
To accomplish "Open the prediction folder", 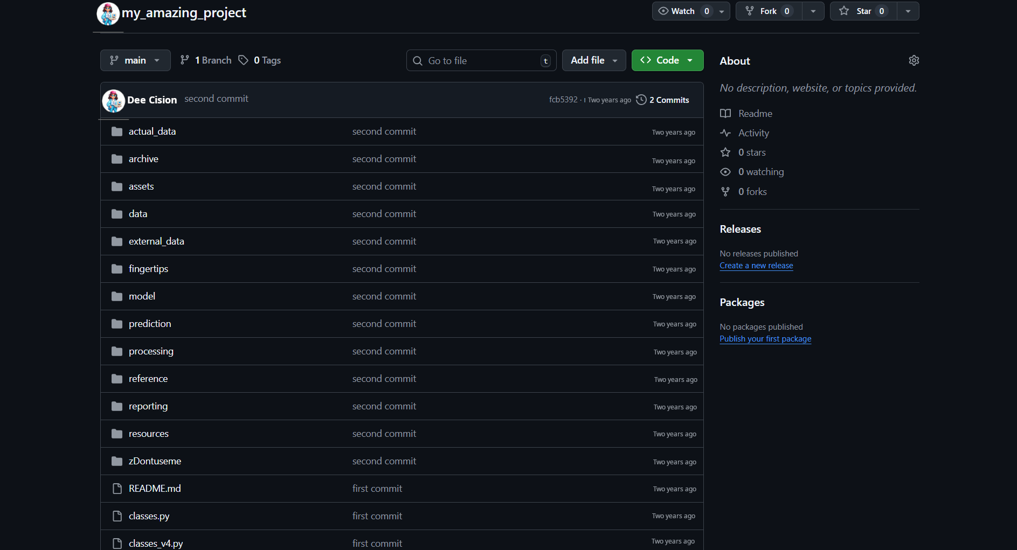I will pos(149,323).
